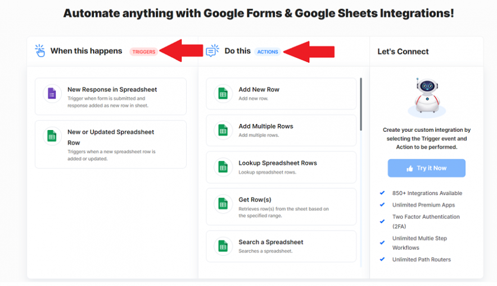This screenshot has height=286, width=497.
Task: Click the Sheets icon beside Search a Spreadsheet
Action: coord(223,246)
